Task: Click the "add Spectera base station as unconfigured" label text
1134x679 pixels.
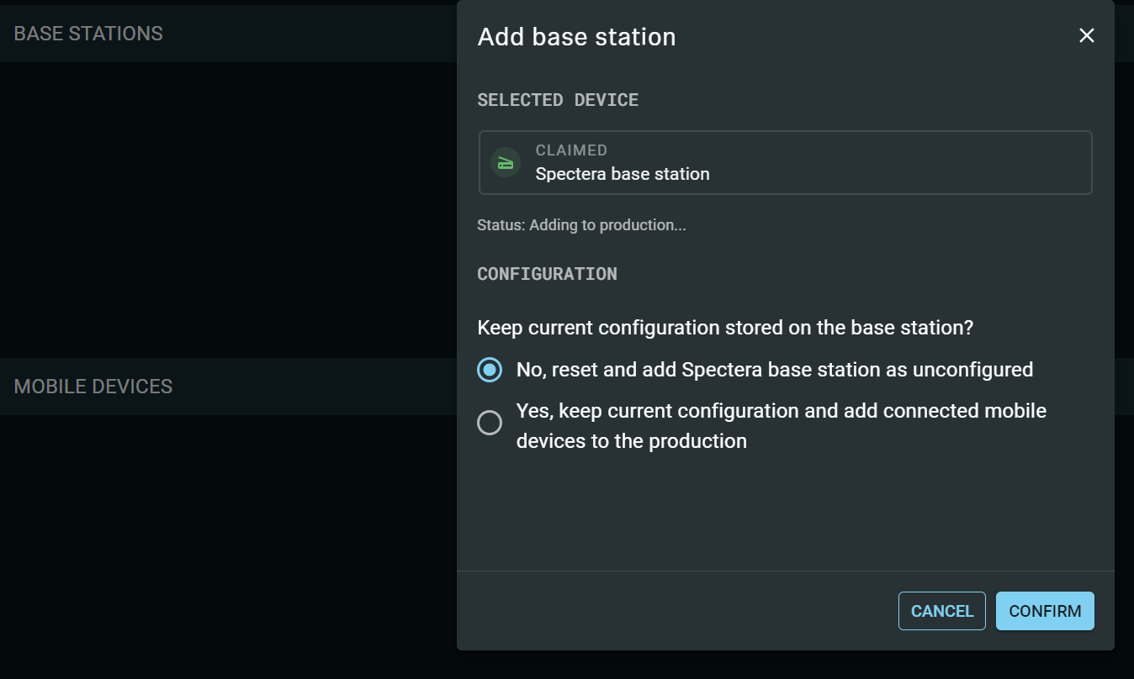Action: 774,370
